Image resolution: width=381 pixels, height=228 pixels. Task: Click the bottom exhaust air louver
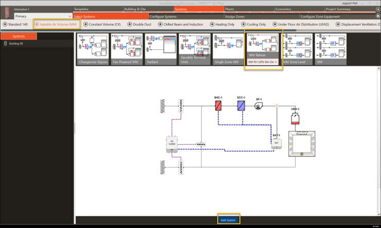(163, 167)
